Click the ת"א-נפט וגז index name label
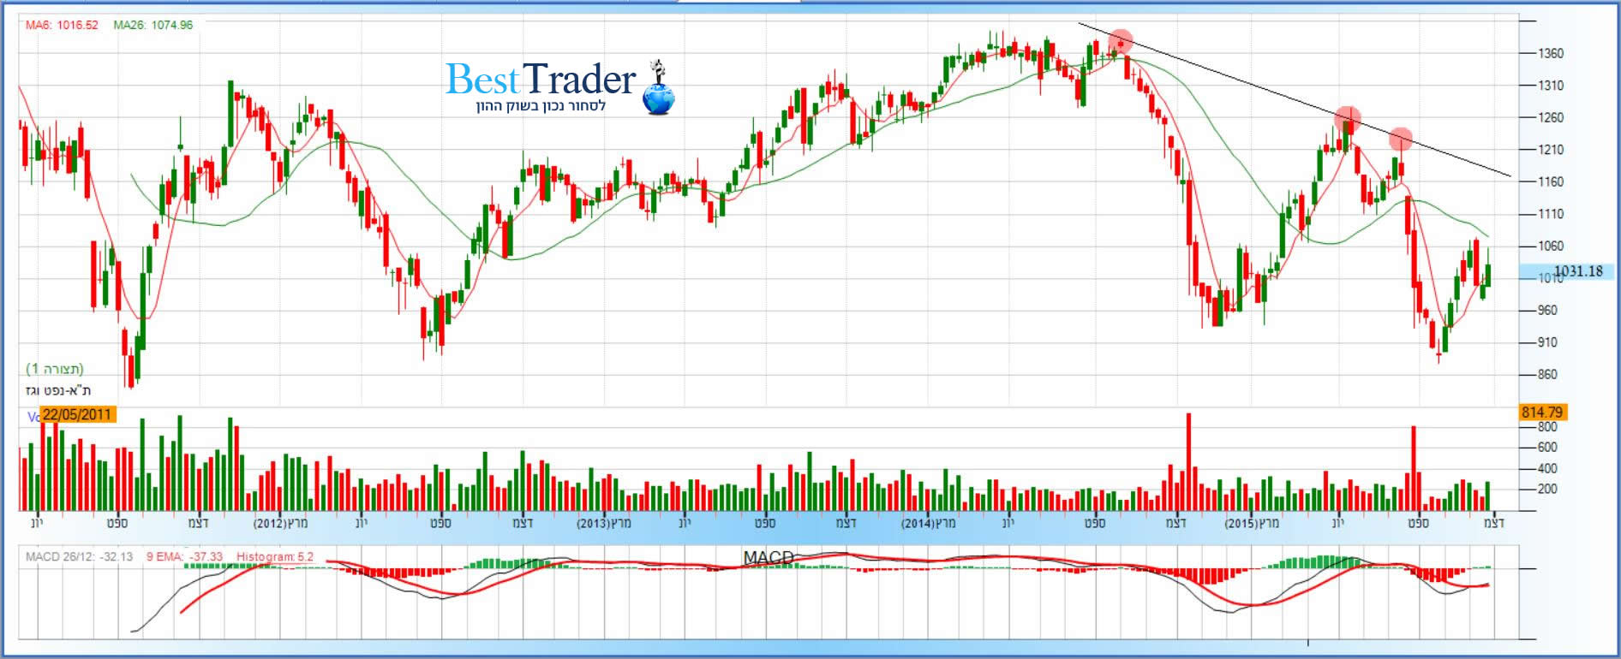The width and height of the screenshot is (1621, 659). point(58,390)
